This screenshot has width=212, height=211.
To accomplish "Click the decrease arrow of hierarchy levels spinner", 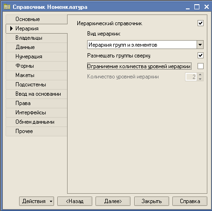I will click(x=200, y=79).
